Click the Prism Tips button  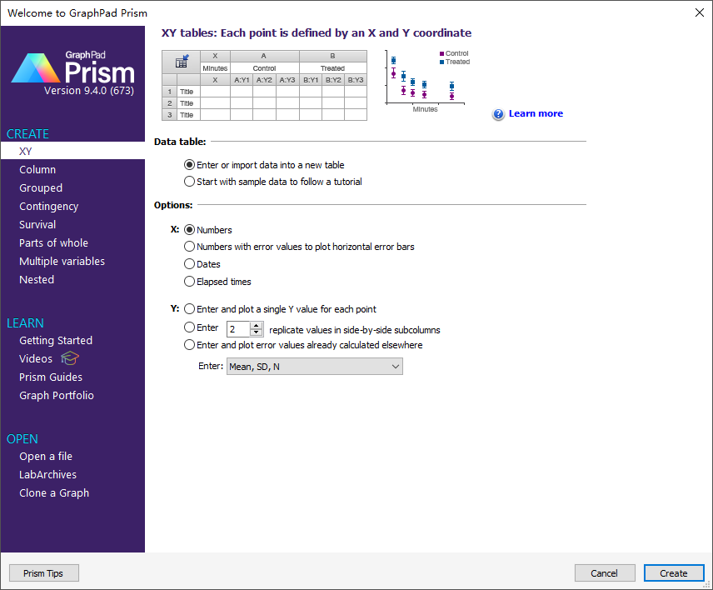pyautogui.click(x=43, y=573)
